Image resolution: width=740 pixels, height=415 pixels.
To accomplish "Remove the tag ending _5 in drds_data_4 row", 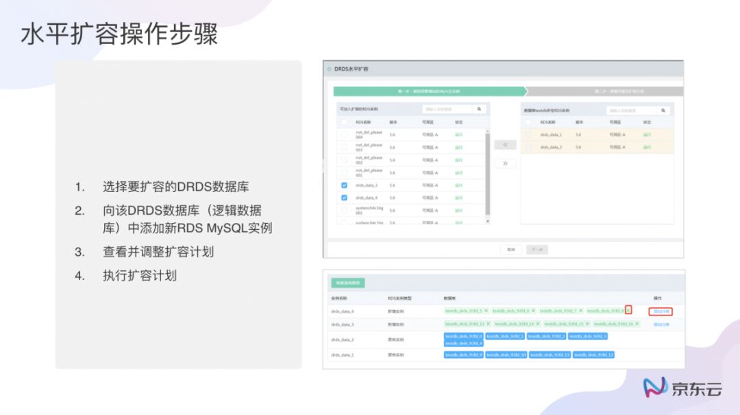I will tap(486, 311).
